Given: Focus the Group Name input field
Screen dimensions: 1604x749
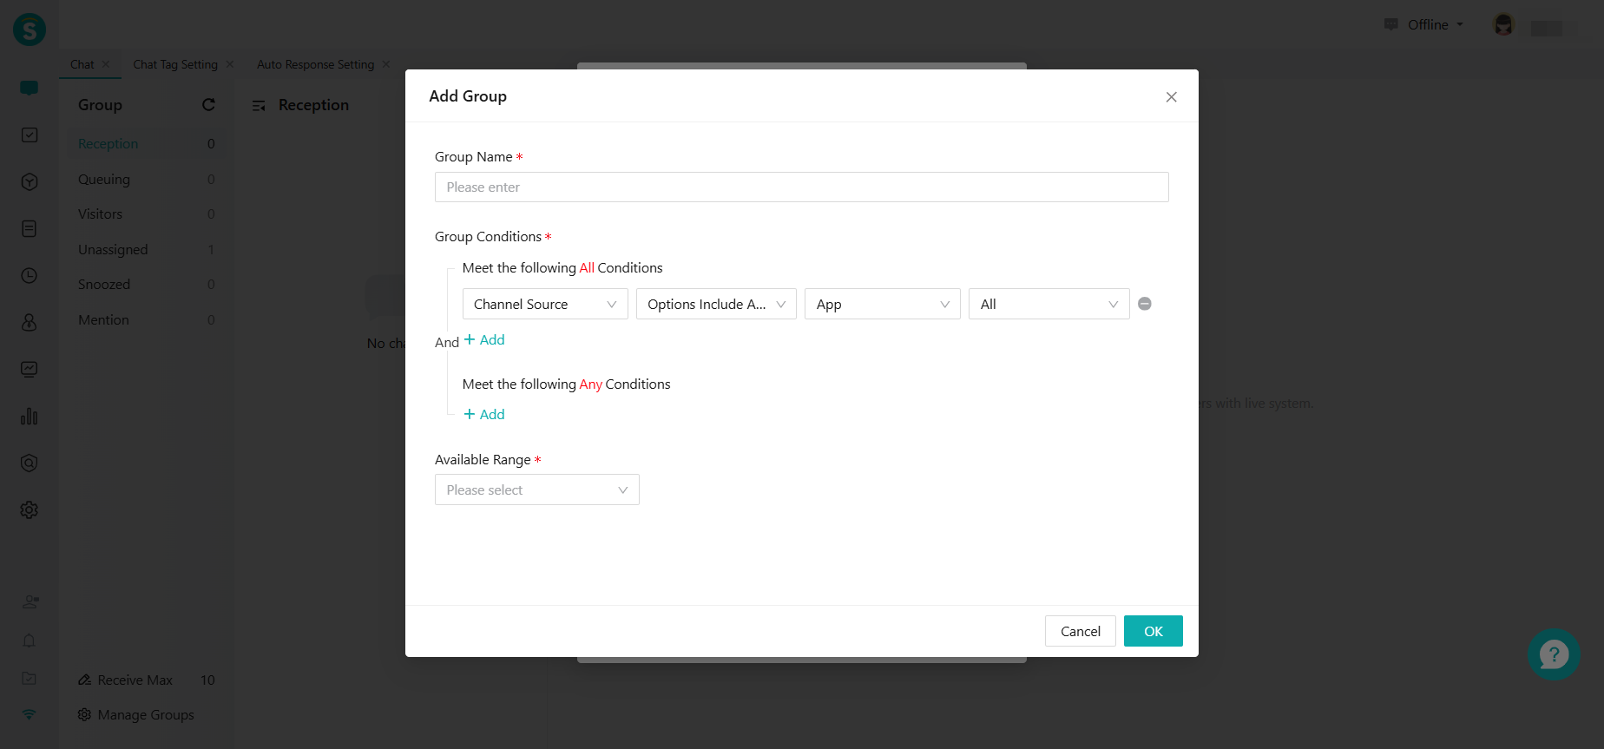Looking at the screenshot, I should [800, 187].
